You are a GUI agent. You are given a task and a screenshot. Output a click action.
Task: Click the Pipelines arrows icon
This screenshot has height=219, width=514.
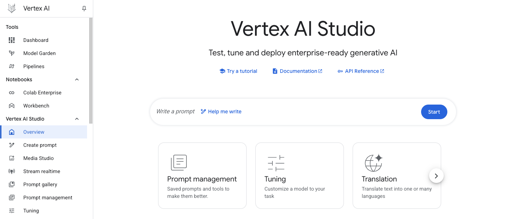tap(12, 66)
